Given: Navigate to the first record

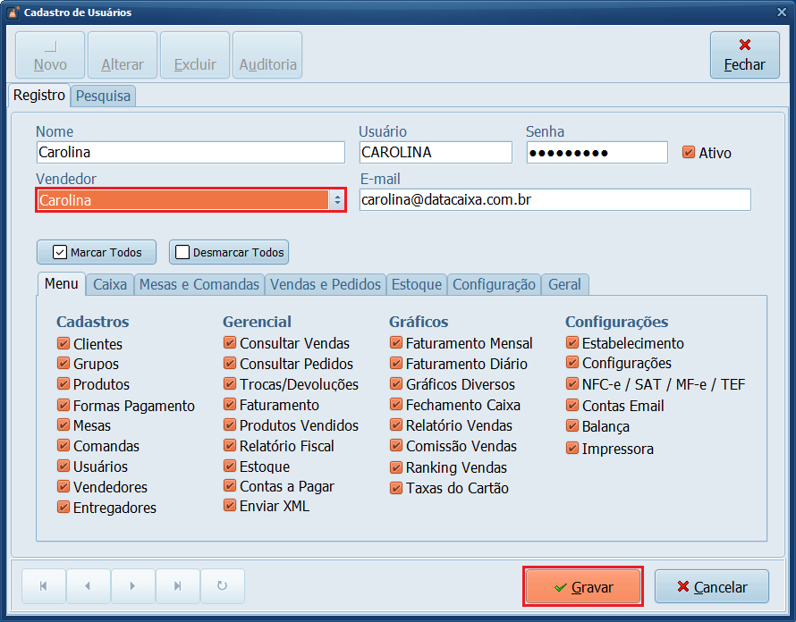Looking at the screenshot, I should pos(43,586).
